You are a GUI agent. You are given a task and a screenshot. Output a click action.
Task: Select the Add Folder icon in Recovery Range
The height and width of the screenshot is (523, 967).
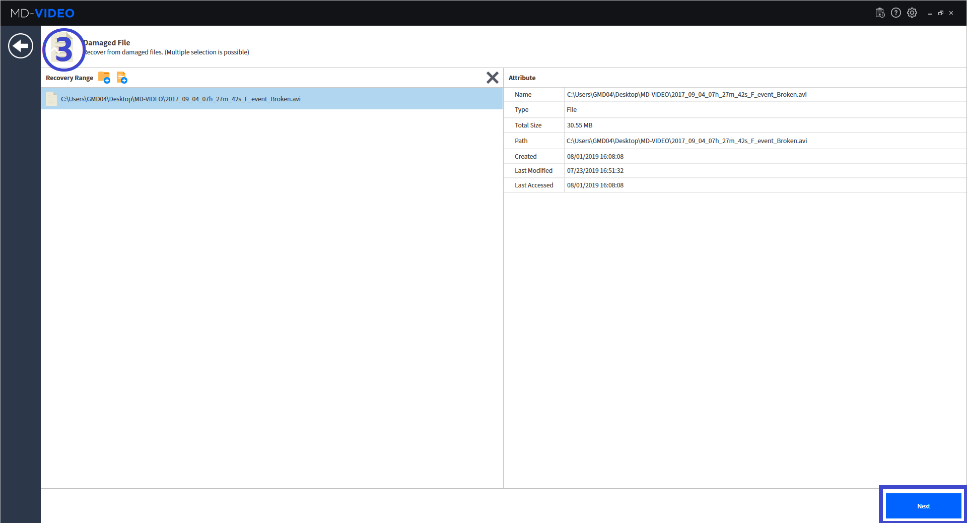[x=104, y=78]
